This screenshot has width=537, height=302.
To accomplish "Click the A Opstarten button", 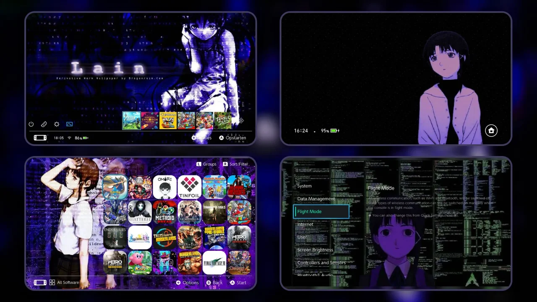I will [x=232, y=138].
